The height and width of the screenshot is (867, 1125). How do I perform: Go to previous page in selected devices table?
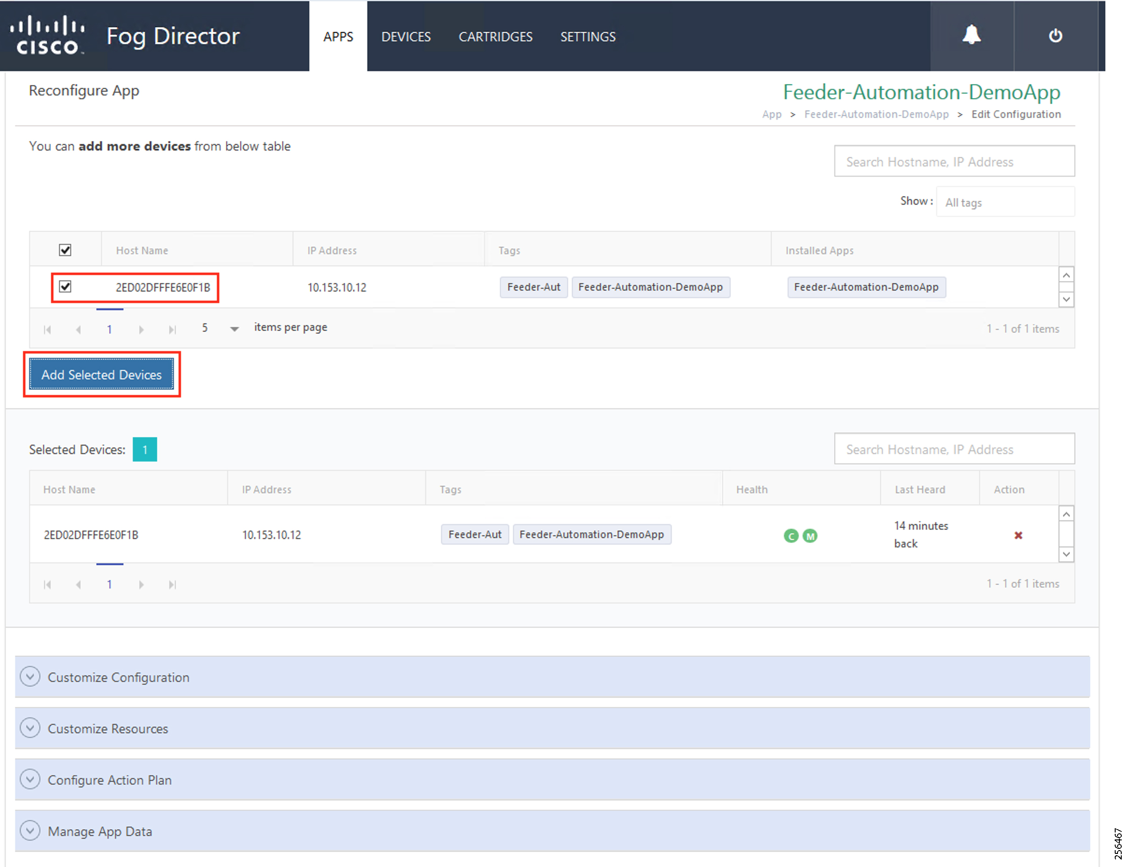pos(78,584)
